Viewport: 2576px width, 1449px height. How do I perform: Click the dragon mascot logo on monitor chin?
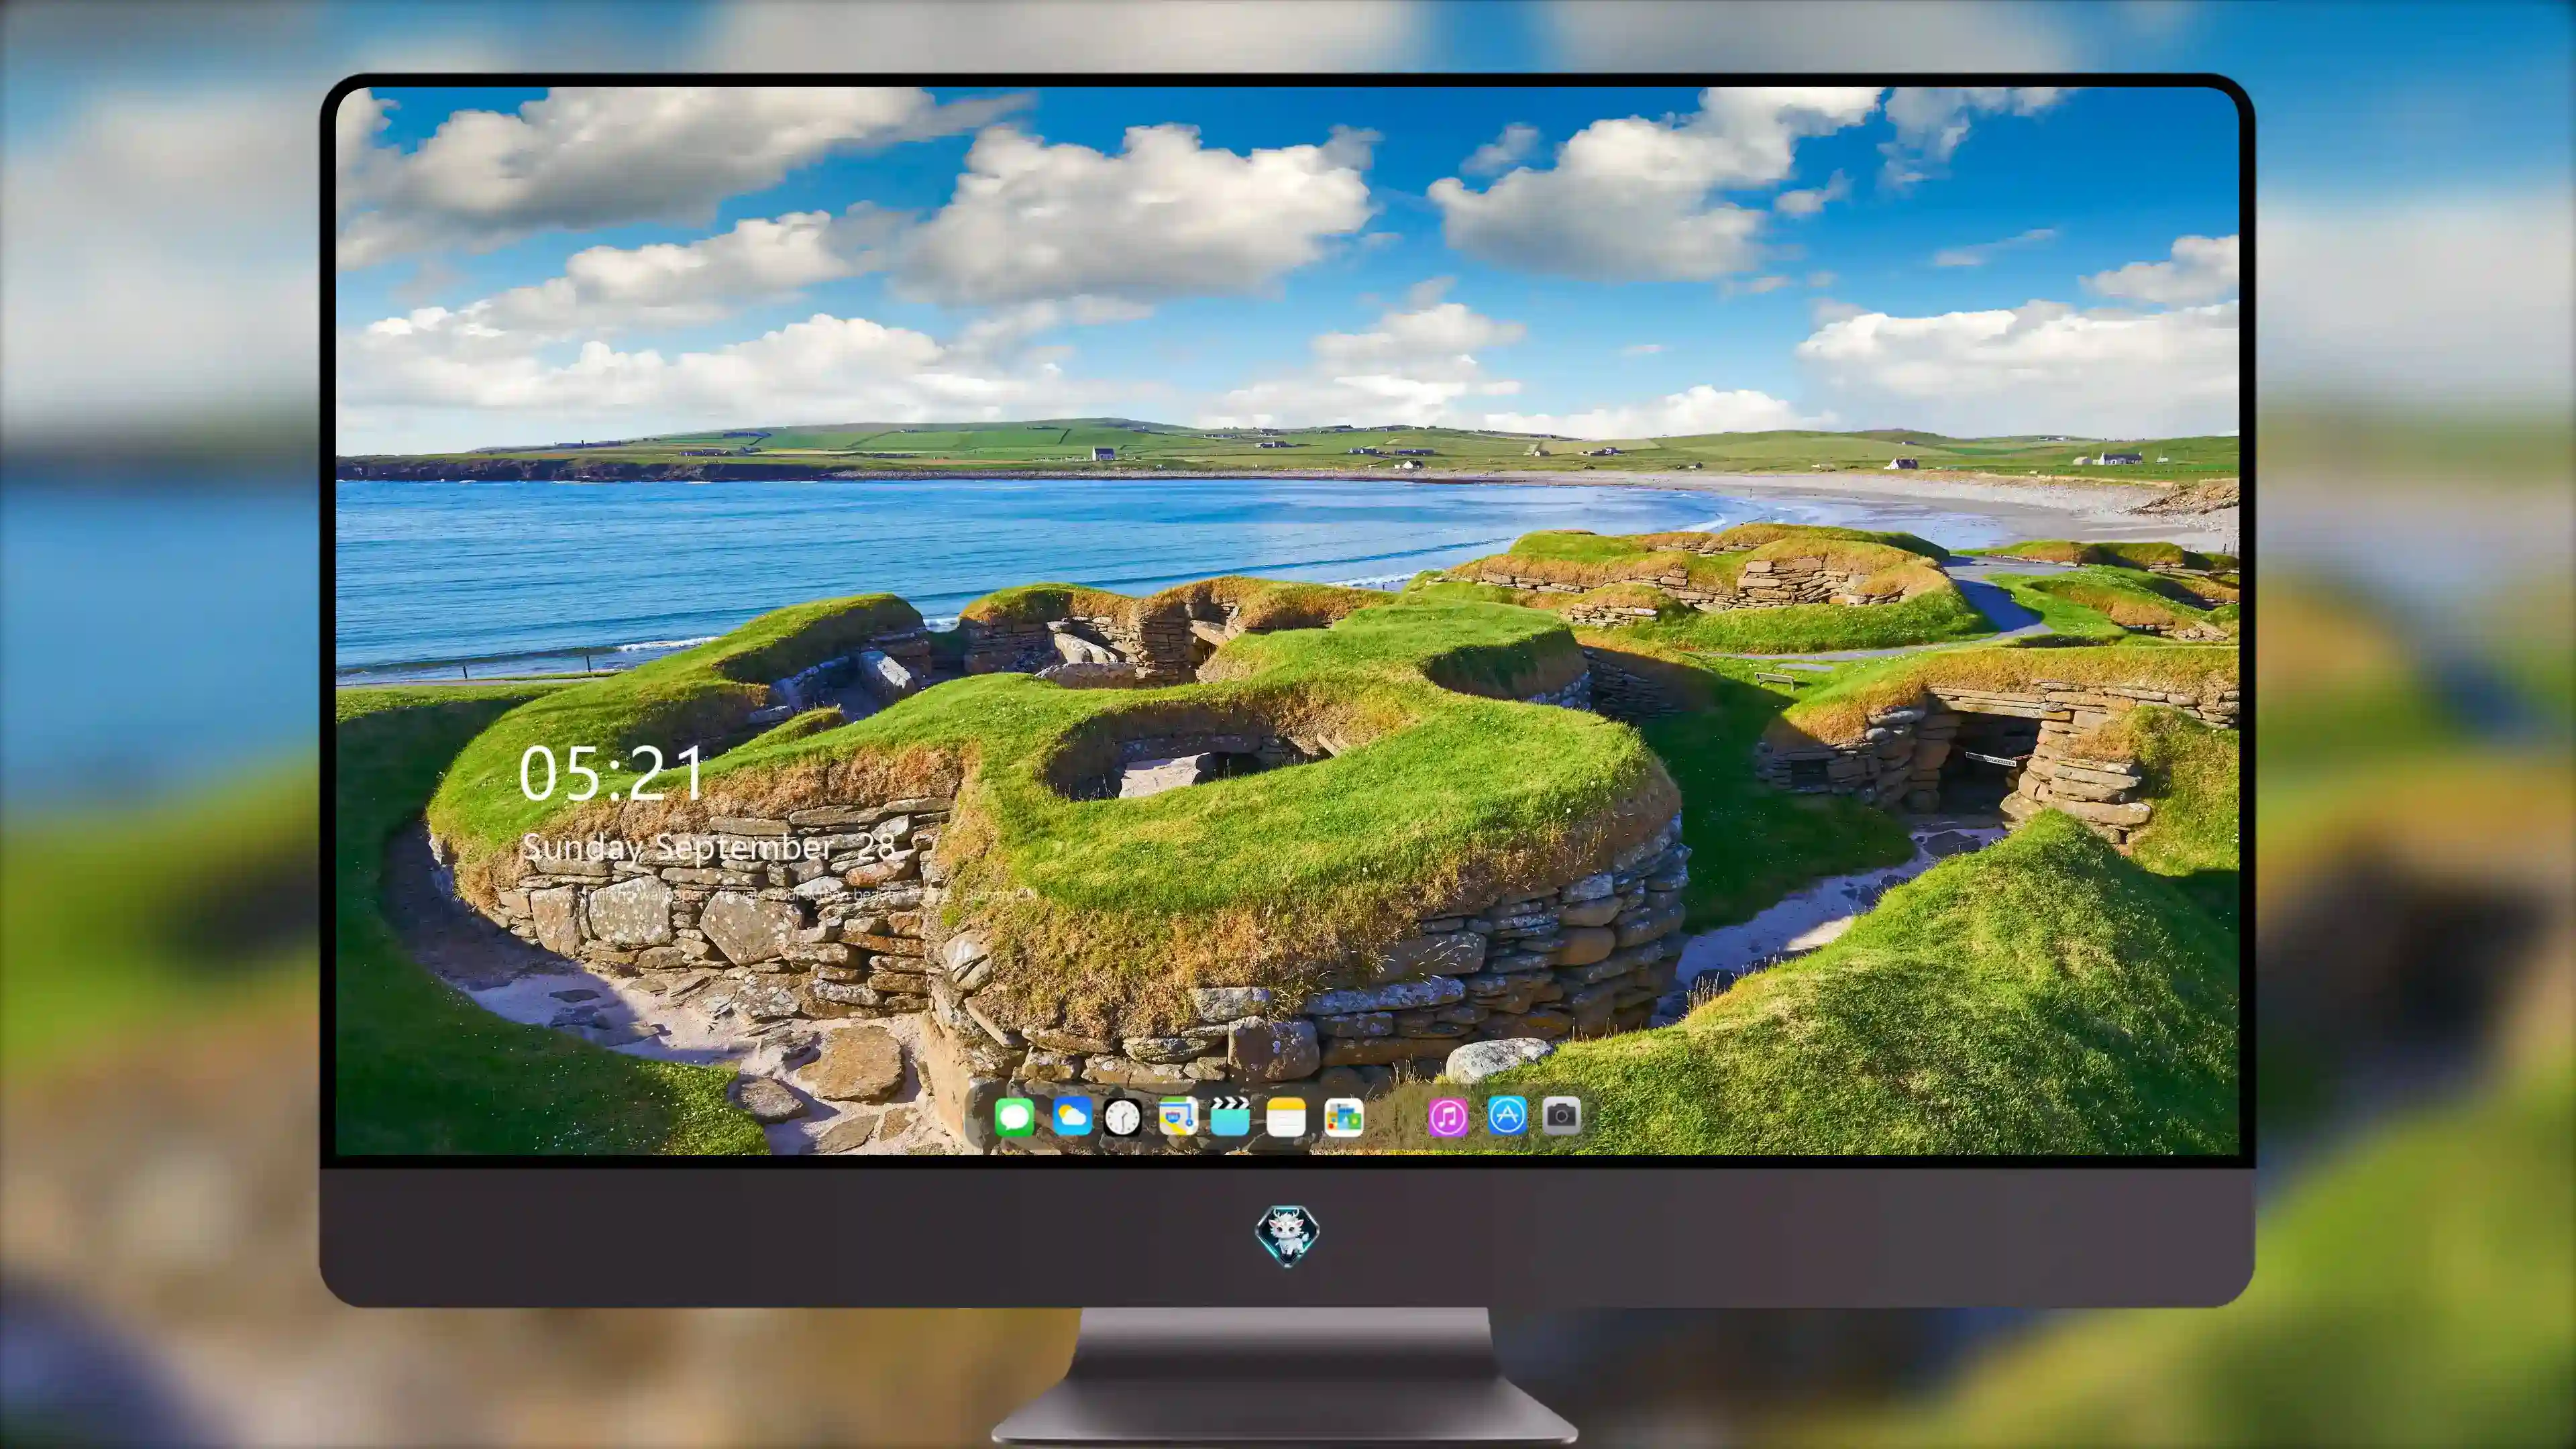(x=1287, y=1234)
